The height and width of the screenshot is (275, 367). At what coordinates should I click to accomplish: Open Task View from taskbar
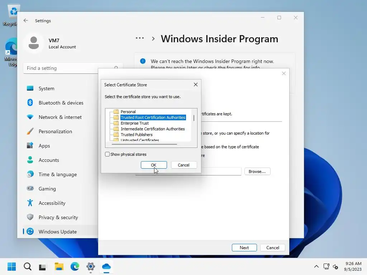[43, 266]
